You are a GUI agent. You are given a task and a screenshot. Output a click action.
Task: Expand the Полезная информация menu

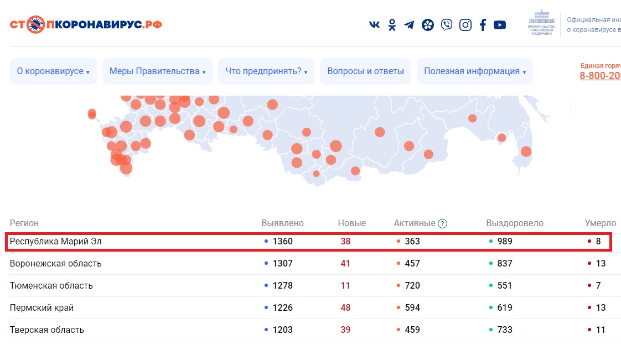coord(474,71)
